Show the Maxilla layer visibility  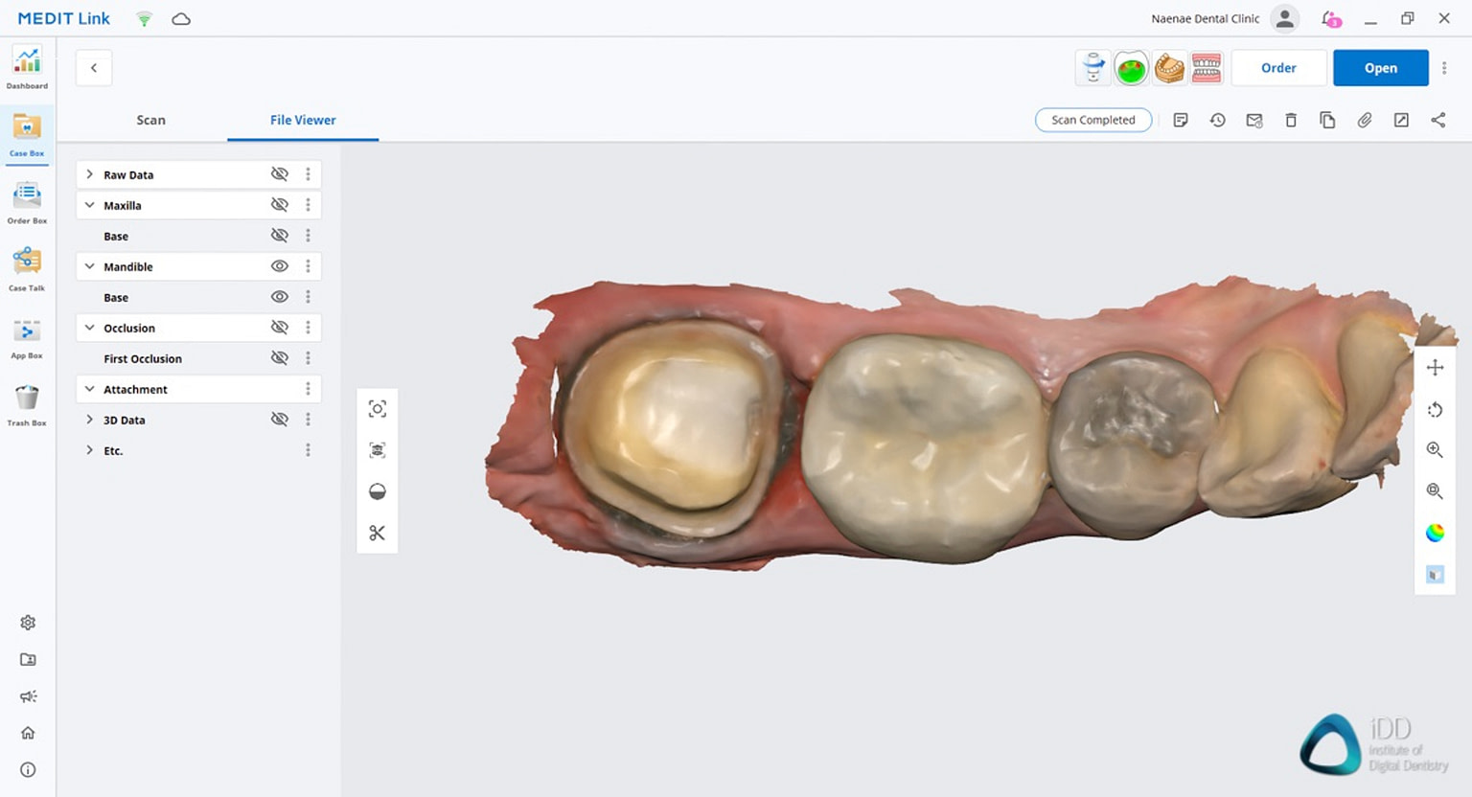click(x=279, y=204)
